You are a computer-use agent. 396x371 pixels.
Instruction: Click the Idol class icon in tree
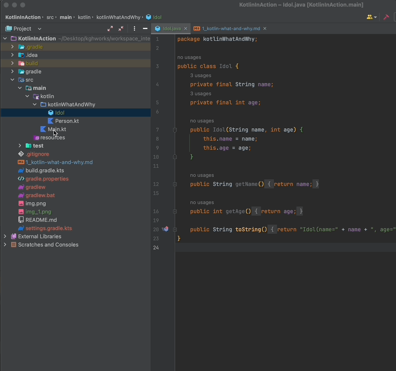tap(51, 113)
